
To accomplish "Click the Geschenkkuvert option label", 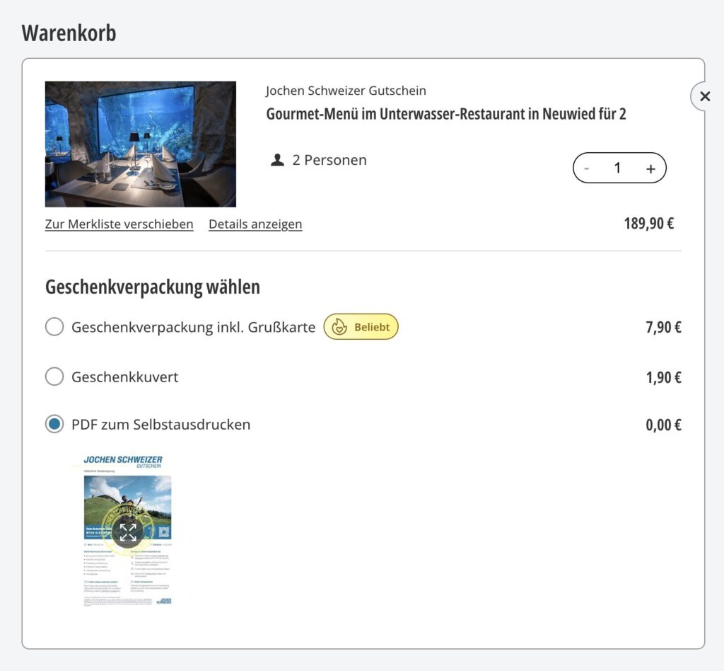I will tap(124, 377).
